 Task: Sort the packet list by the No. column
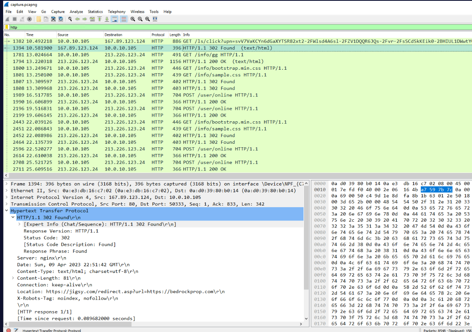point(14,35)
